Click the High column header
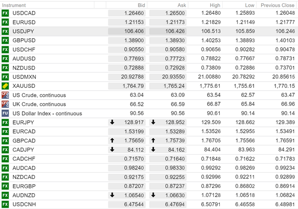298x209 pixels. (215, 5)
